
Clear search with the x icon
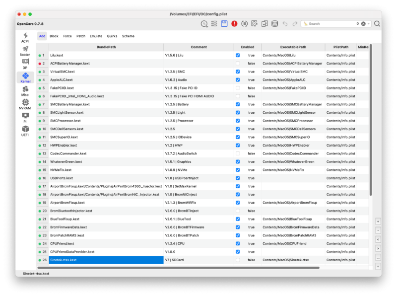click(x=363, y=23)
